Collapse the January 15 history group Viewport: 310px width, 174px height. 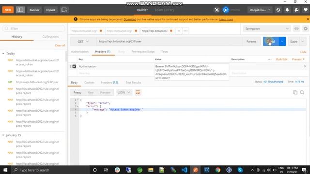[x=3, y=135]
